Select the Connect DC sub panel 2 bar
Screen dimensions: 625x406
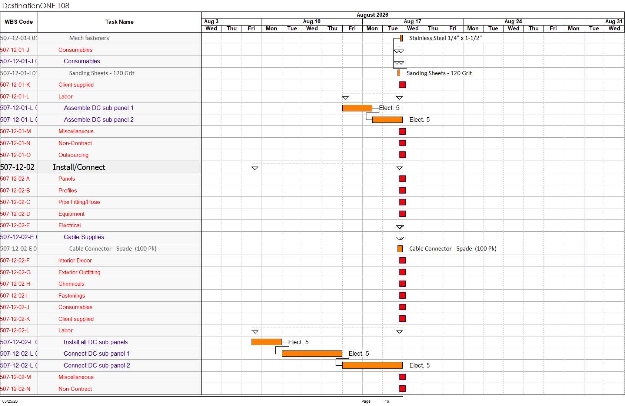(x=372, y=365)
